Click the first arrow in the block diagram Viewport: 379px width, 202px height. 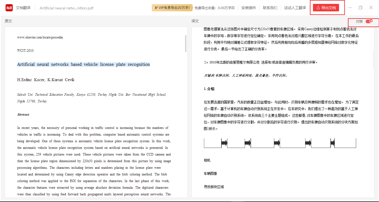tap(224, 143)
